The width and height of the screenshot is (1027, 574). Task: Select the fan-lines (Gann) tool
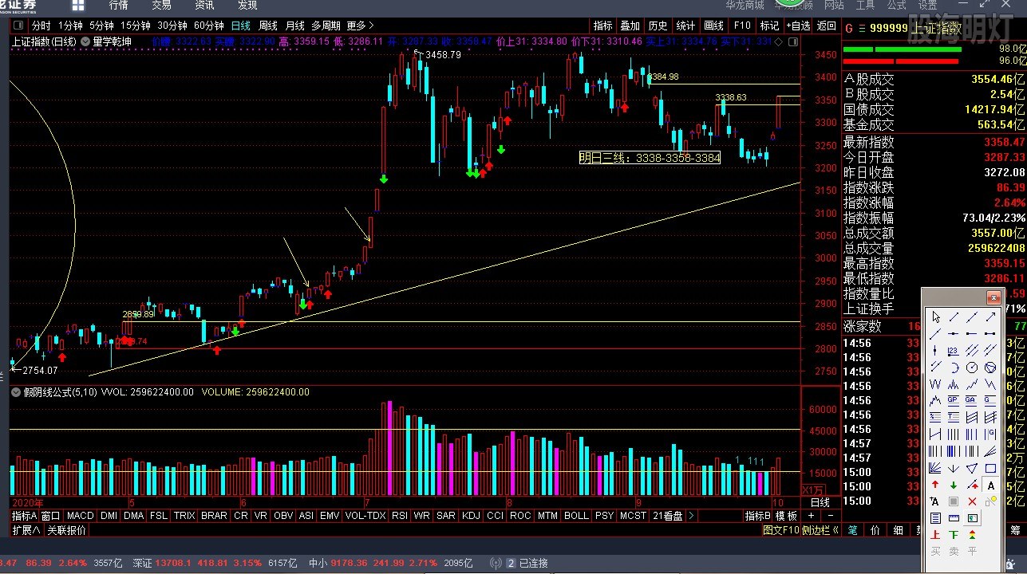pos(936,468)
